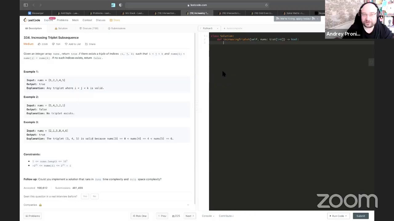
Task: Open the We're hiring, apply today banner
Action: click(x=295, y=19)
